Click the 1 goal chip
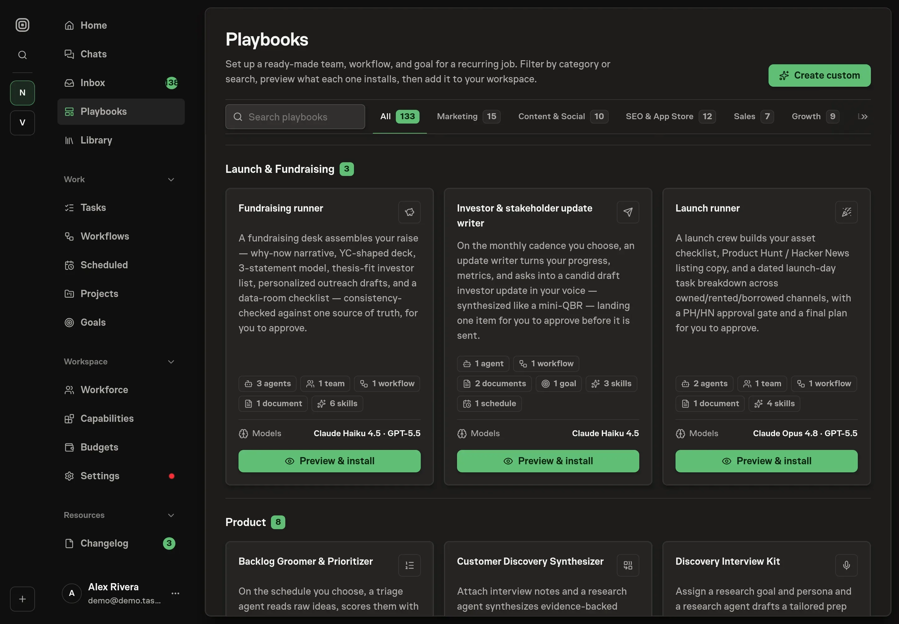The height and width of the screenshot is (624, 899). click(x=559, y=384)
